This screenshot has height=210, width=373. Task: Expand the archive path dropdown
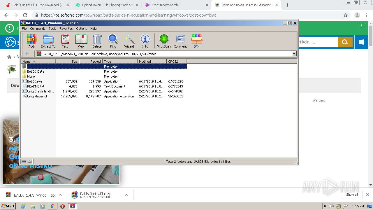294,54
